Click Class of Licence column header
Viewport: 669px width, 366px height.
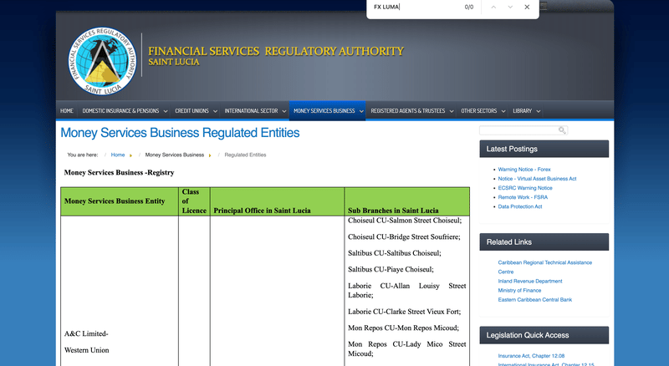[194, 201]
